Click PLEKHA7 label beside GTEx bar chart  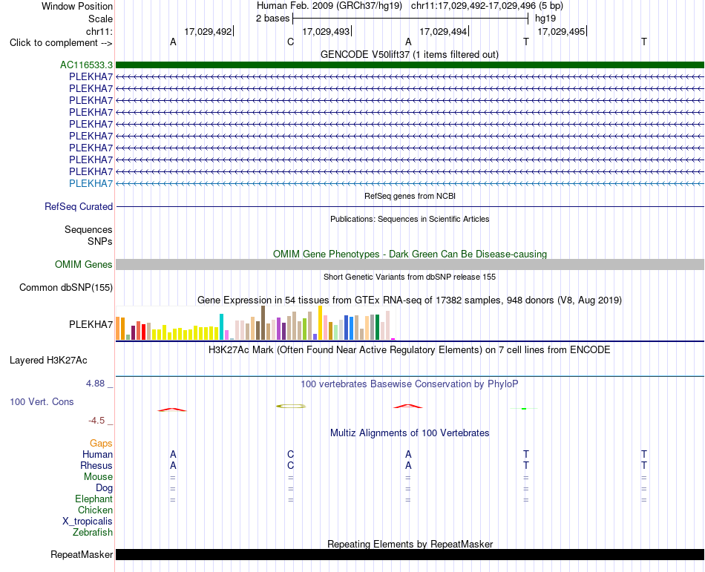click(91, 324)
